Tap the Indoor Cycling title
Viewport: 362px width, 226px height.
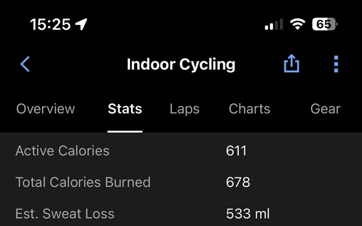[181, 64]
